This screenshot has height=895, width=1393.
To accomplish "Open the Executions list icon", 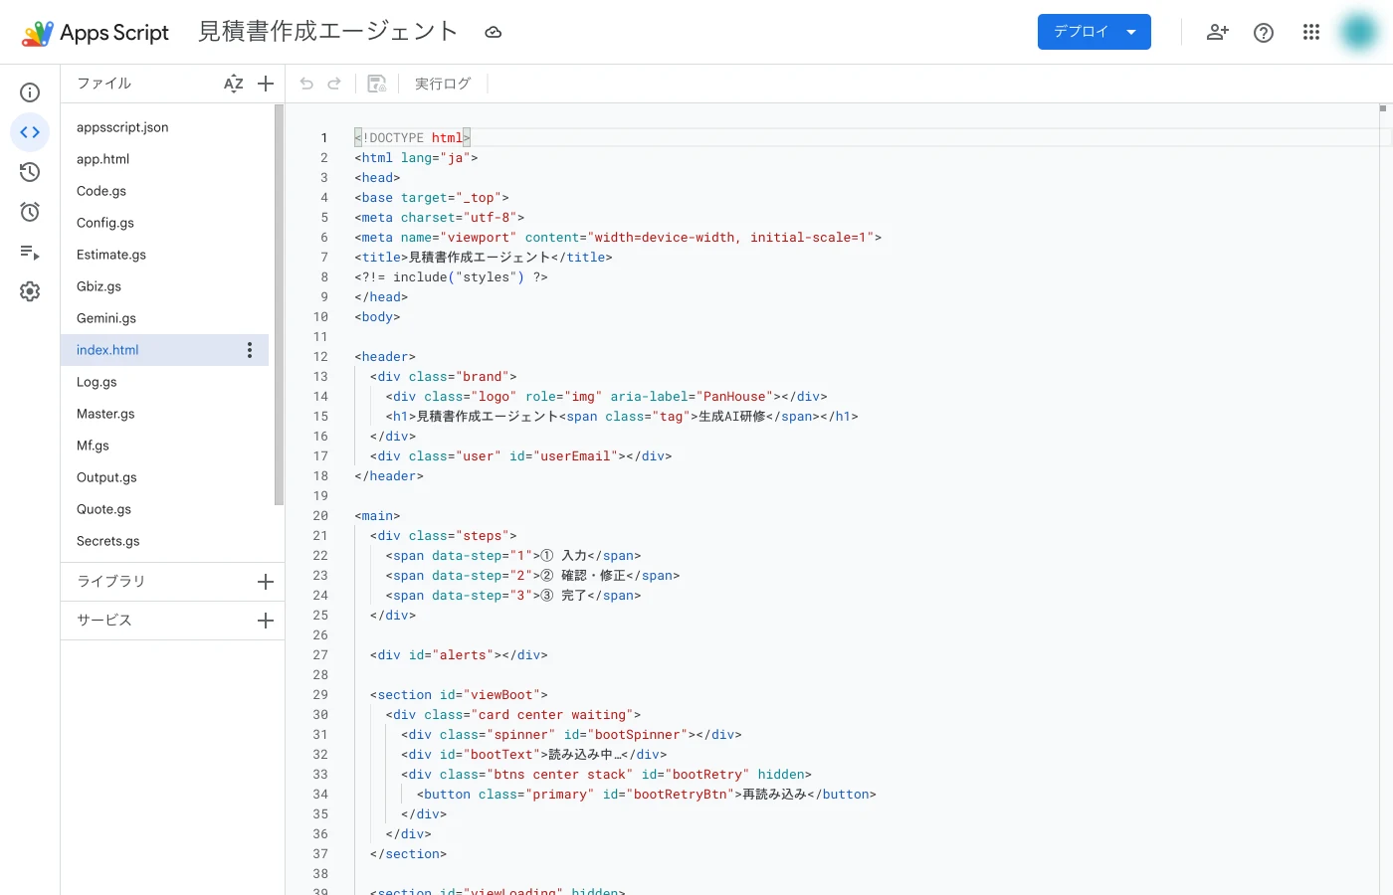I will coord(30,252).
